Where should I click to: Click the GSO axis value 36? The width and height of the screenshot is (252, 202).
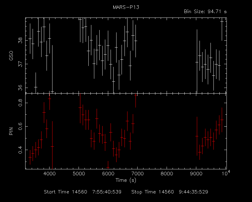click(20, 88)
